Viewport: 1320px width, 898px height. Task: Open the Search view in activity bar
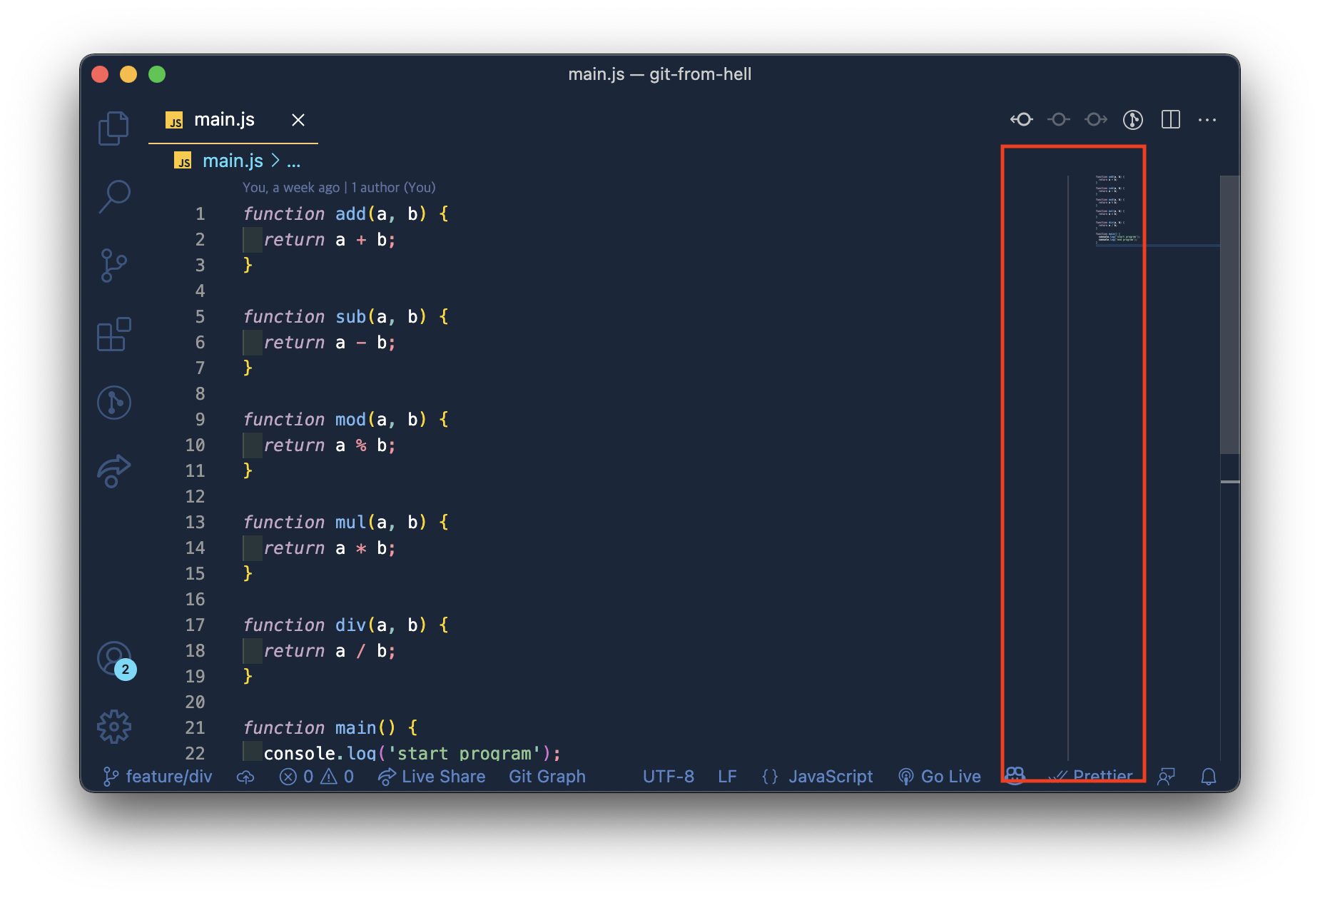tap(113, 196)
